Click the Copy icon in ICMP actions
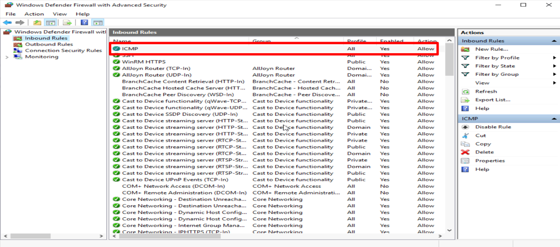Screen dimensions: 560x247 [465, 144]
